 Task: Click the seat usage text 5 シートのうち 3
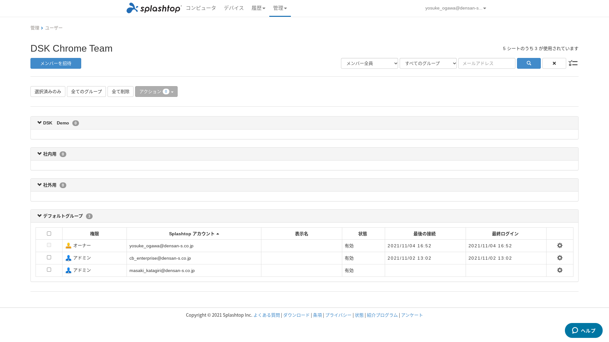coord(520,48)
